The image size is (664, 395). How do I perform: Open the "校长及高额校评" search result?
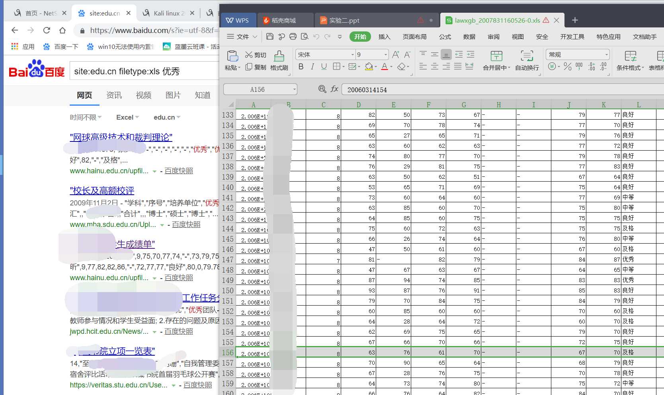click(102, 191)
